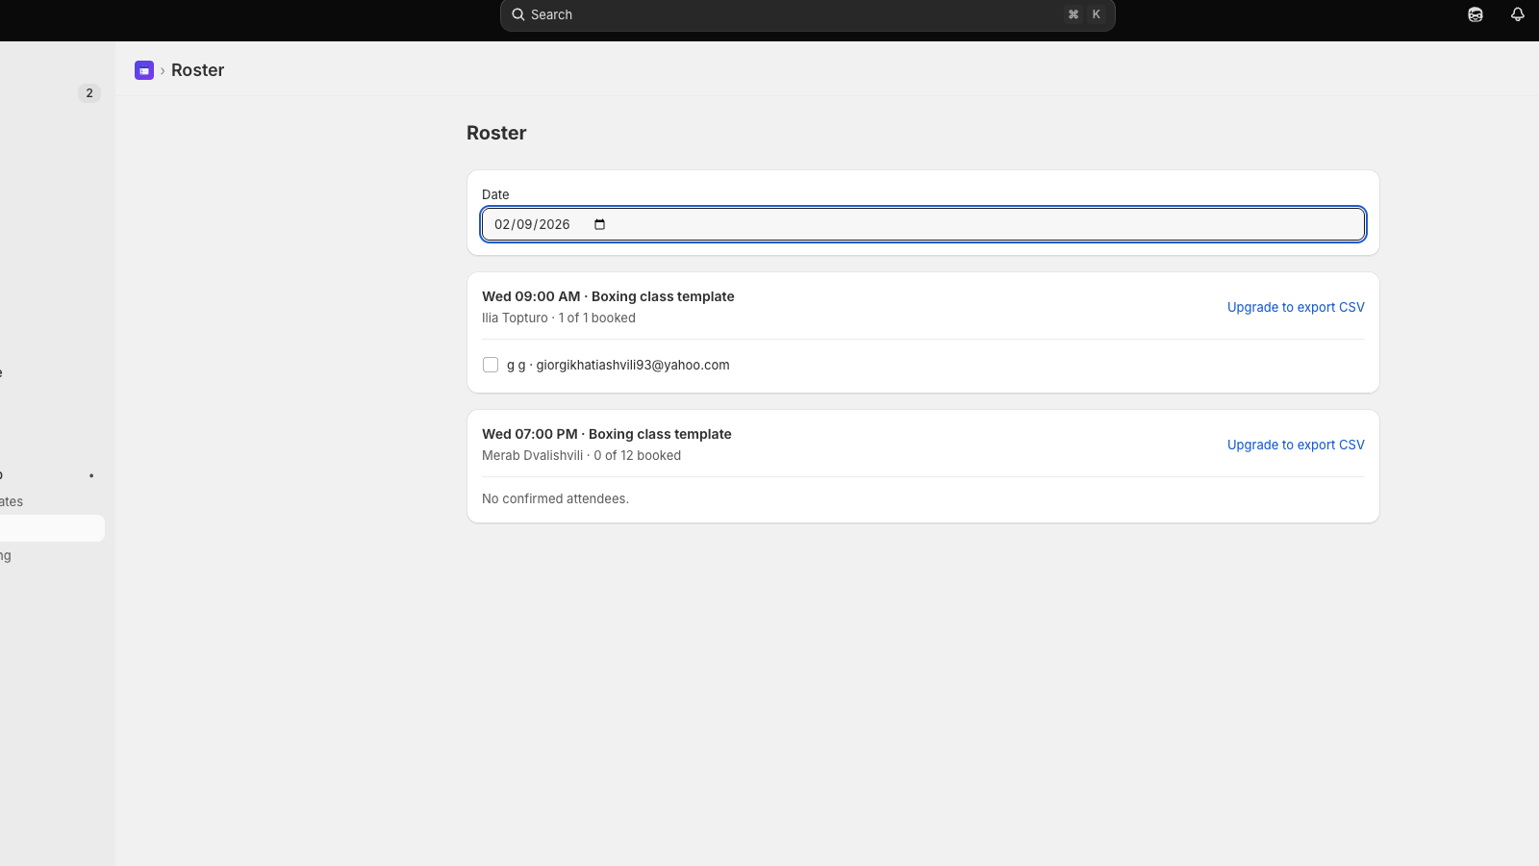Click the K shortcut key badge
The width and height of the screenshot is (1539, 866).
pyautogui.click(x=1096, y=14)
